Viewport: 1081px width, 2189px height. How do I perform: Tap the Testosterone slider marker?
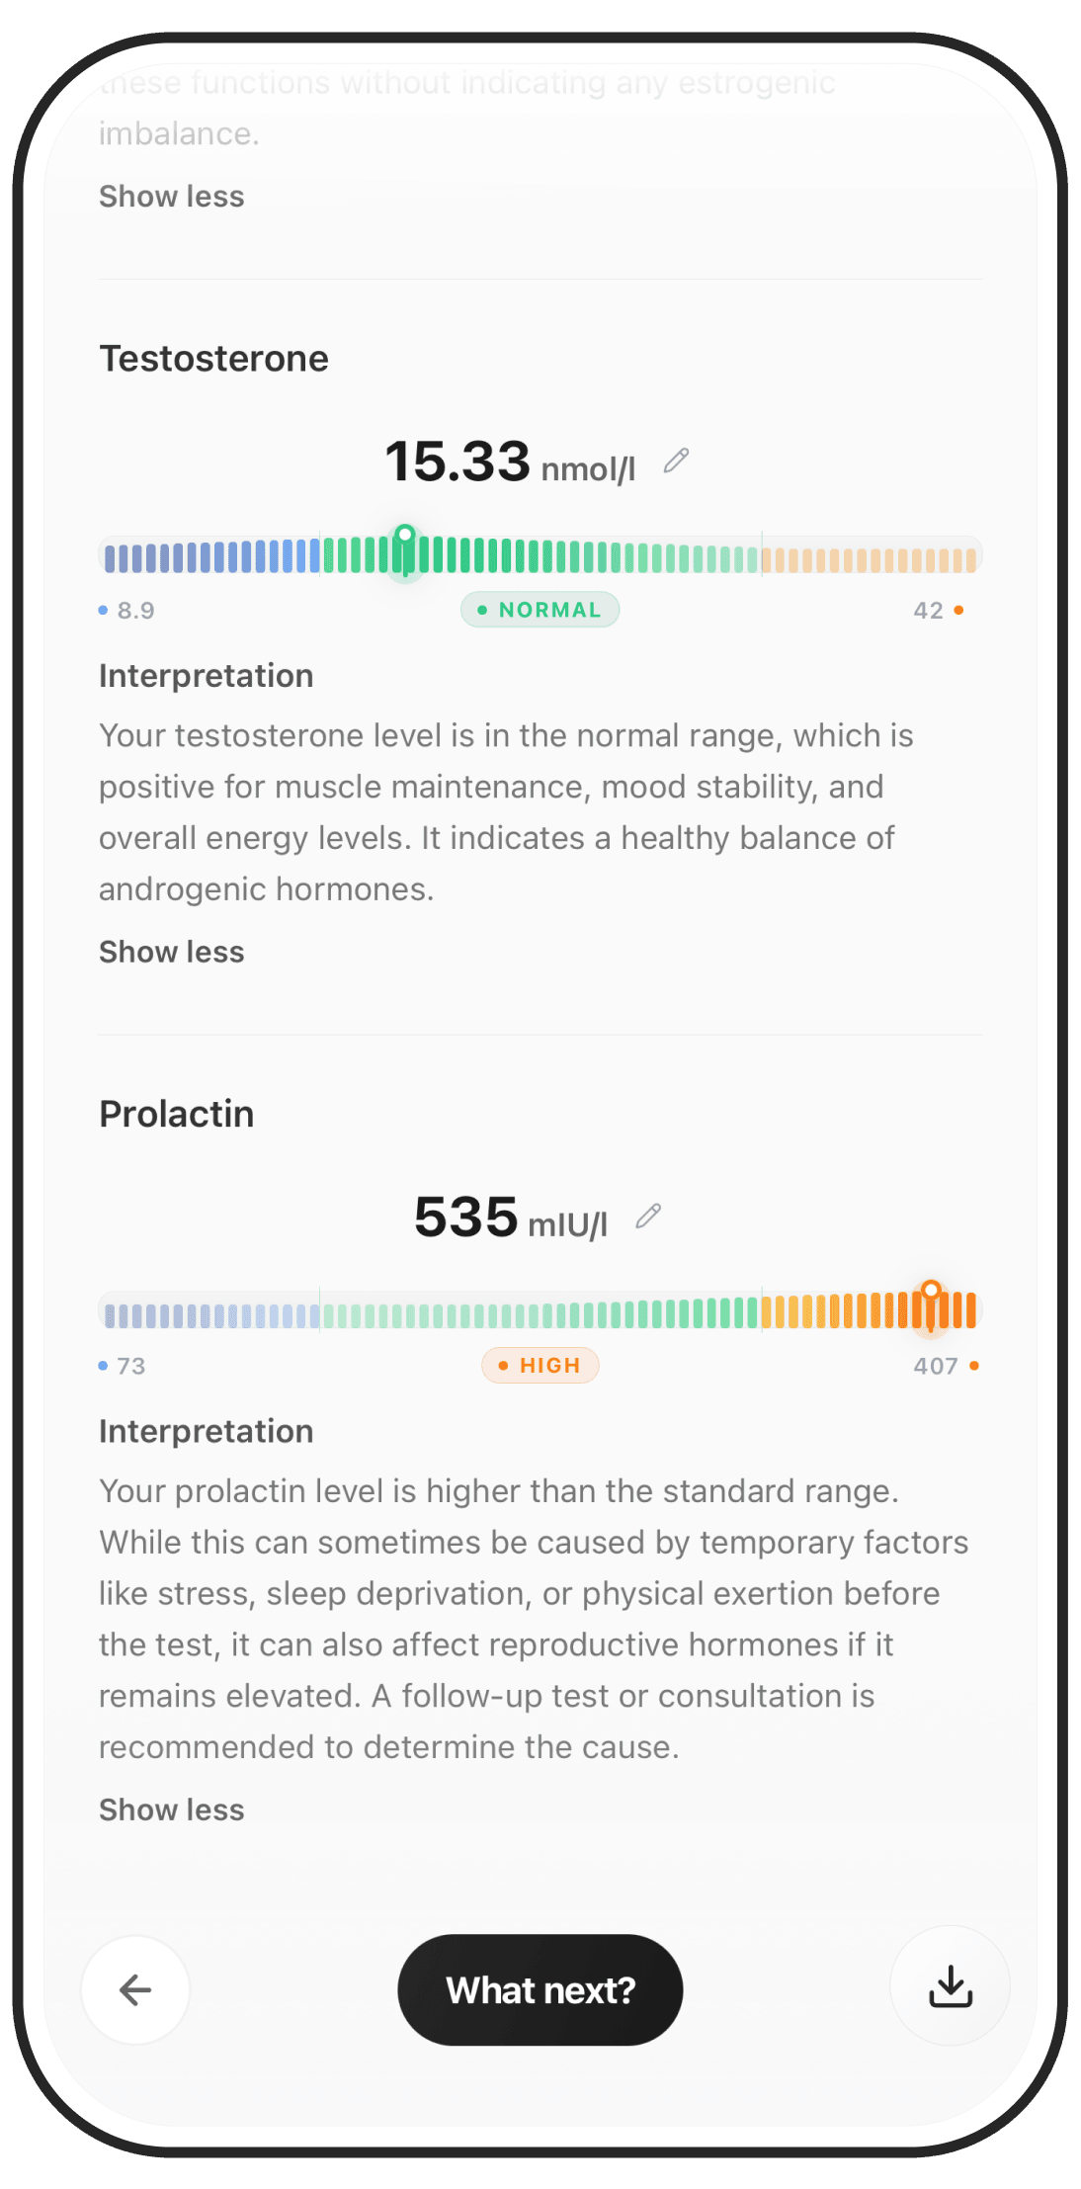coord(405,551)
